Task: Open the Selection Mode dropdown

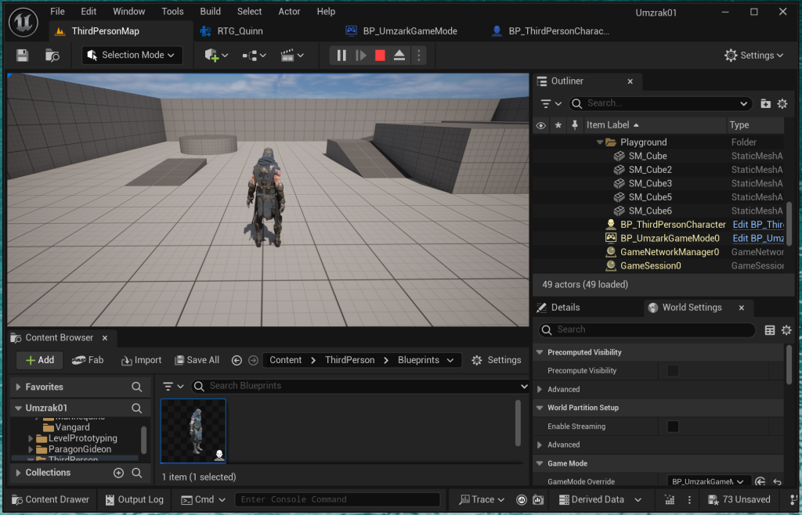Action: click(x=132, y=55)
